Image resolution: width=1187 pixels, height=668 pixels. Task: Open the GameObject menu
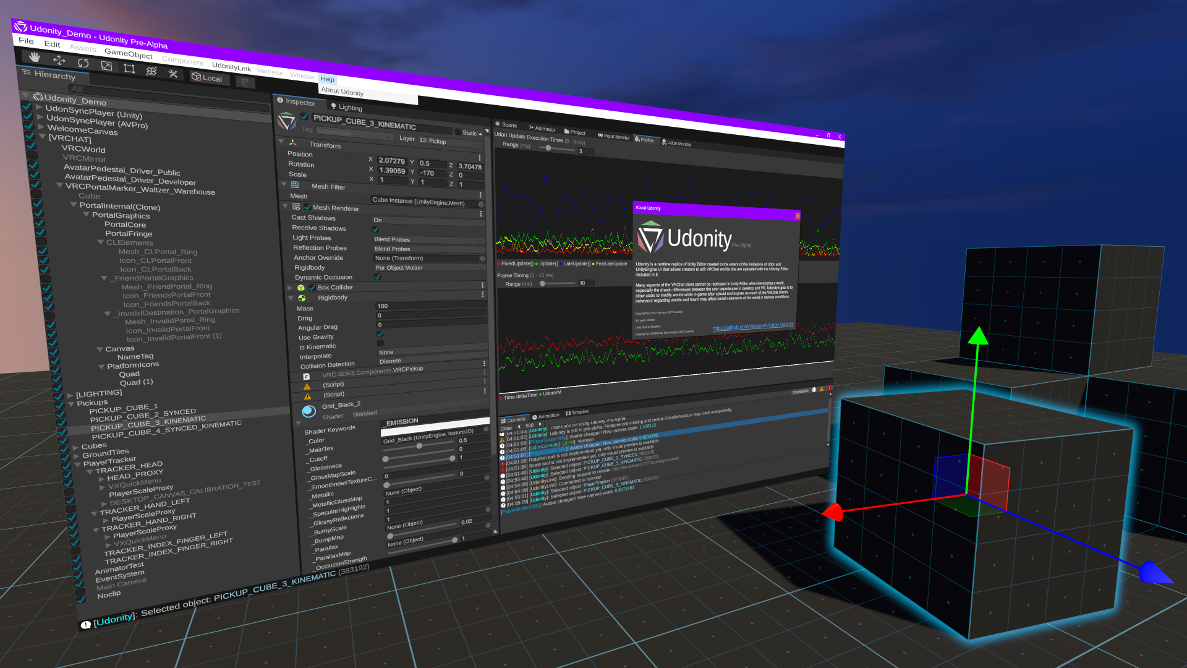(128, 54)
